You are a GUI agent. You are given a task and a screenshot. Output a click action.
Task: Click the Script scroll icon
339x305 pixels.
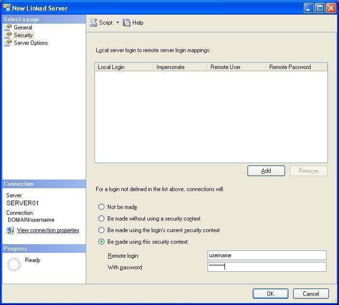[x=93, y=23]
